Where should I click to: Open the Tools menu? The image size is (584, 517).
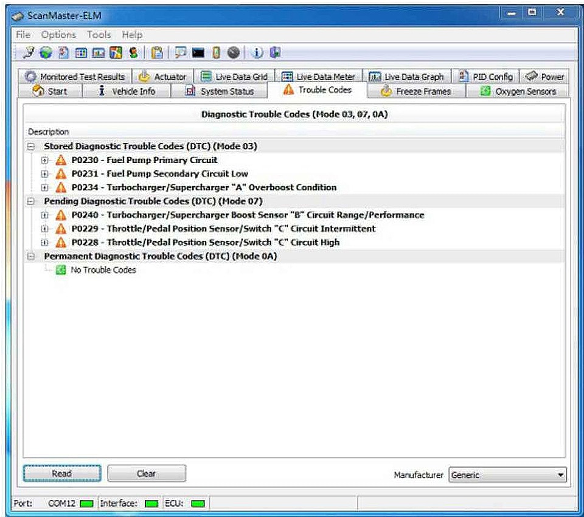[x=99, y=35]
